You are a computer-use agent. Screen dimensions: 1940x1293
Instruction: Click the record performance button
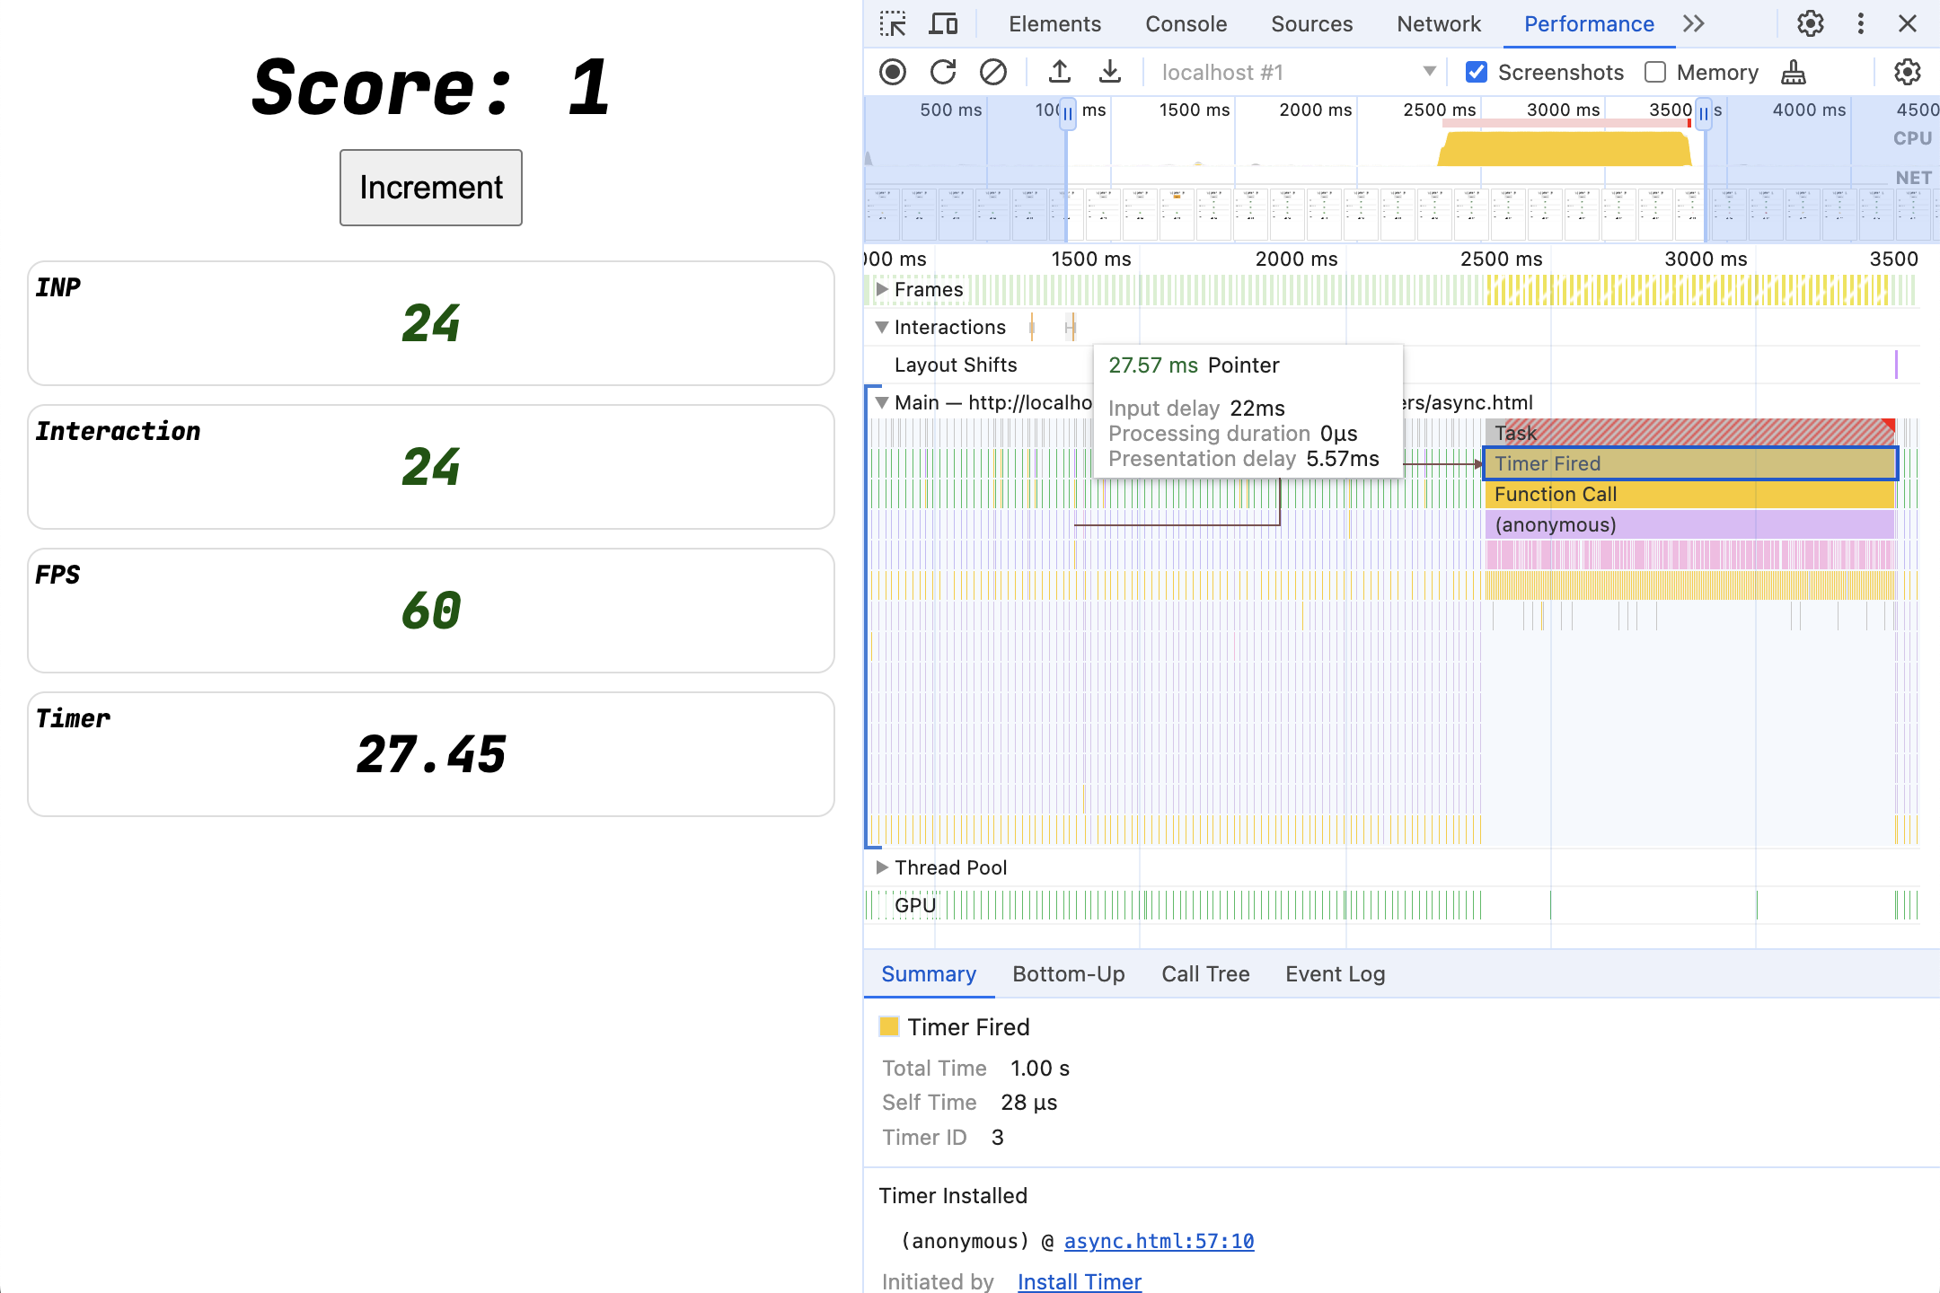[x=892, y=71]
